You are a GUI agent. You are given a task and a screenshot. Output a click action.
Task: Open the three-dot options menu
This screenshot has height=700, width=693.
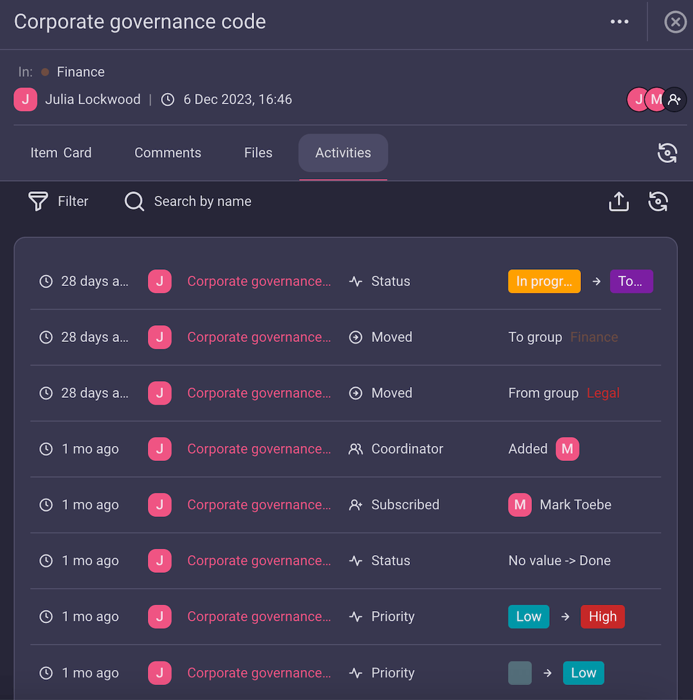(619, 21)
